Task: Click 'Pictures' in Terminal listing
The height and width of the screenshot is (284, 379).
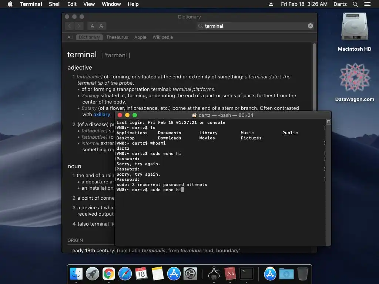Action: [x=251, y=138]
